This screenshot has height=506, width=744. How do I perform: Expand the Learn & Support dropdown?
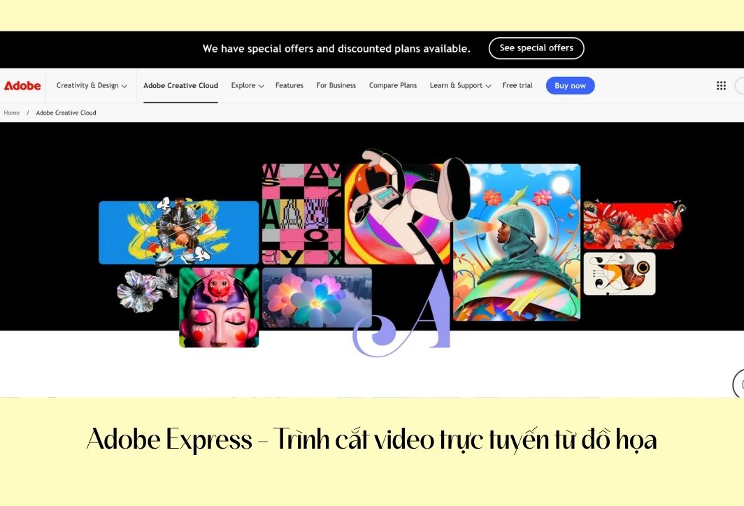(x=460, y=85)
